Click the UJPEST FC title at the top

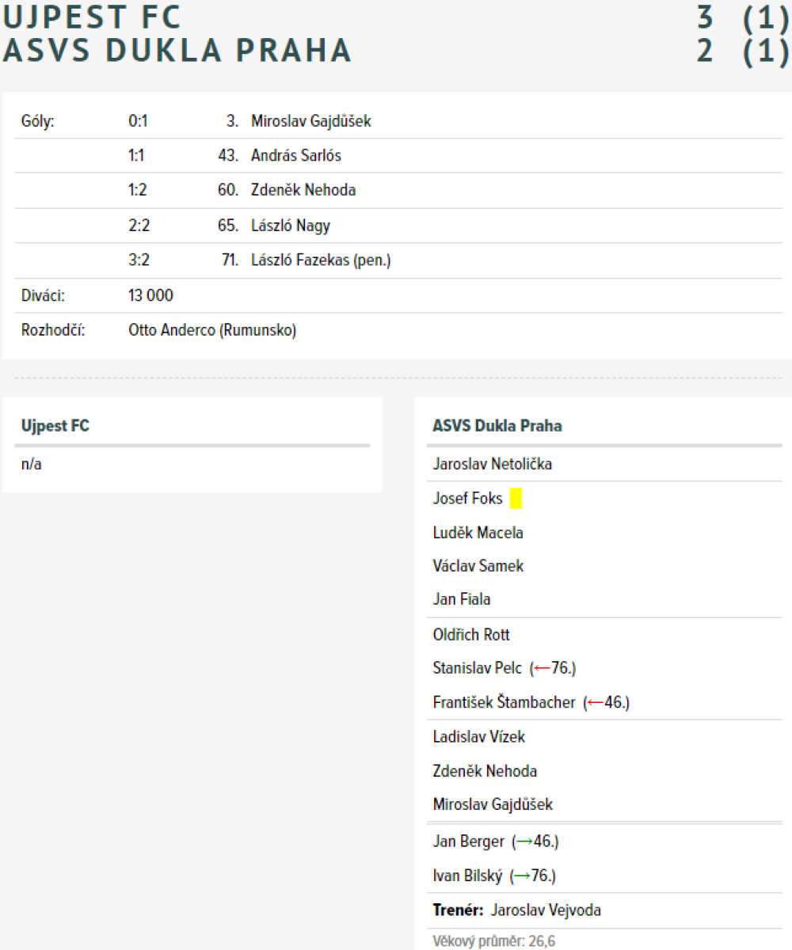coord(92,17)
